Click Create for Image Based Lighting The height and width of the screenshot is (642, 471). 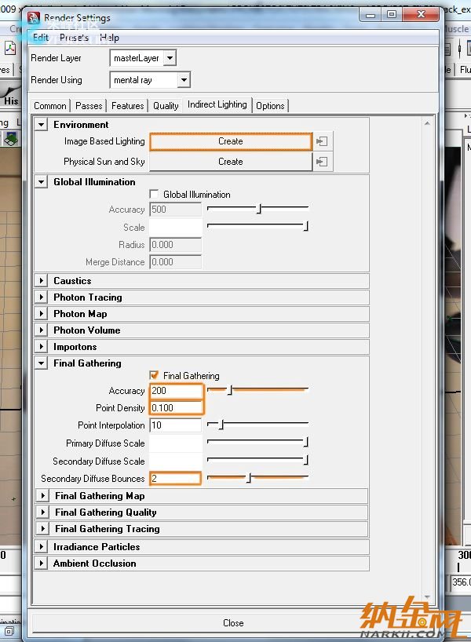(230, 142)
